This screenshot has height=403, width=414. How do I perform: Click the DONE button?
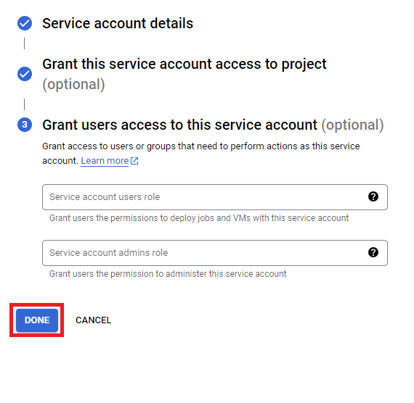click(x=37, y=320)
